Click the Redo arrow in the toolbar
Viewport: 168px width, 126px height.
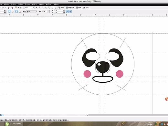pos(3,8)
